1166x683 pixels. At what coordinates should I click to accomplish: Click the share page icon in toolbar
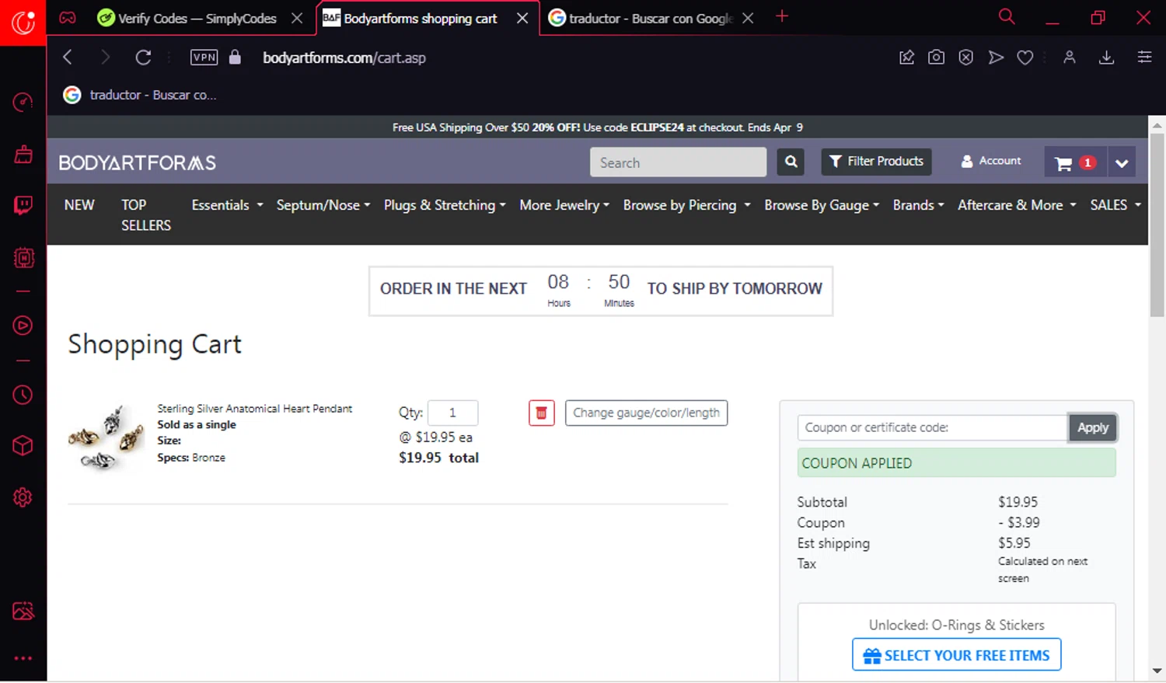click(906, 57)
